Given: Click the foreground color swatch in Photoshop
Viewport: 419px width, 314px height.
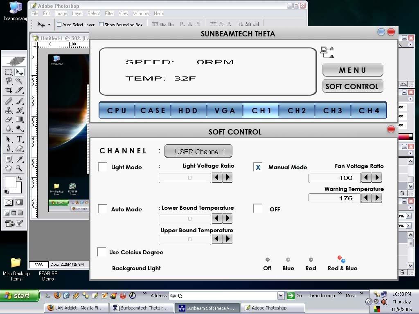Looking at the screenshot, I should (x=11, y=183).
